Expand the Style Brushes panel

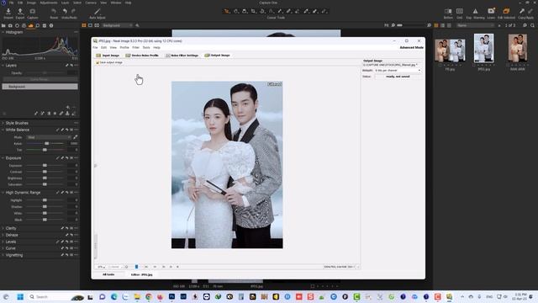coord(3,123)
